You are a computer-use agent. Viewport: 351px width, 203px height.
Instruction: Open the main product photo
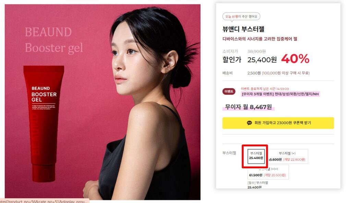102,102
